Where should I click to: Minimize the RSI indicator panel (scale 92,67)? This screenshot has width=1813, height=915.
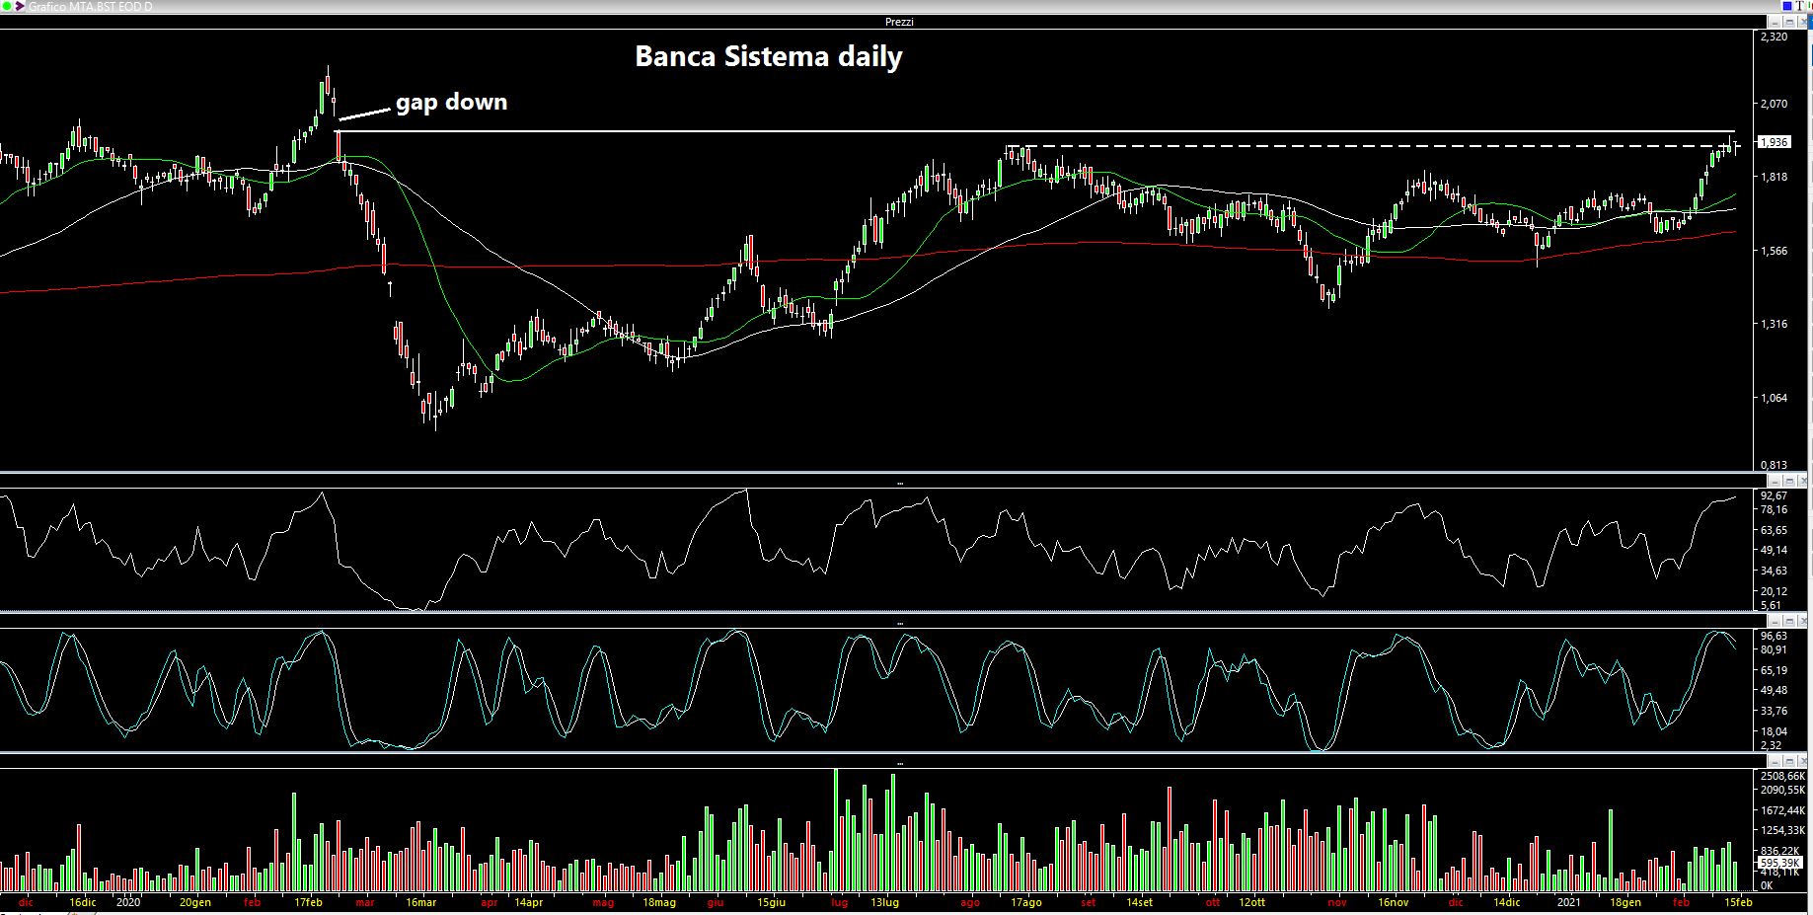[1775, 481]
